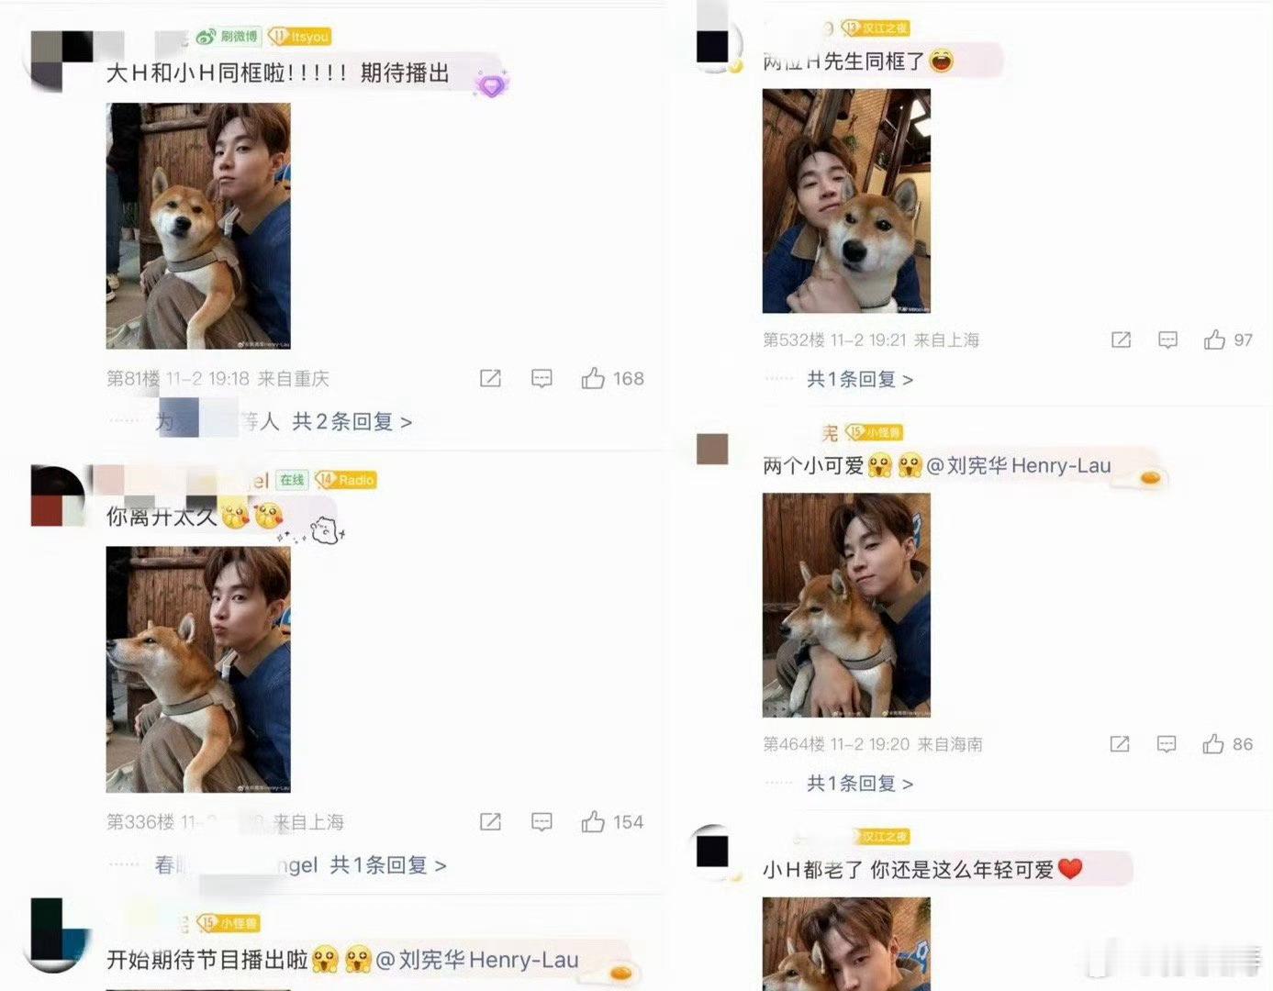Open @刘宪华Henry-Lau mention in 开始期待节目播出啦 comment
The width and height of the screenshot is (1273, 991).
coord(477,960)
